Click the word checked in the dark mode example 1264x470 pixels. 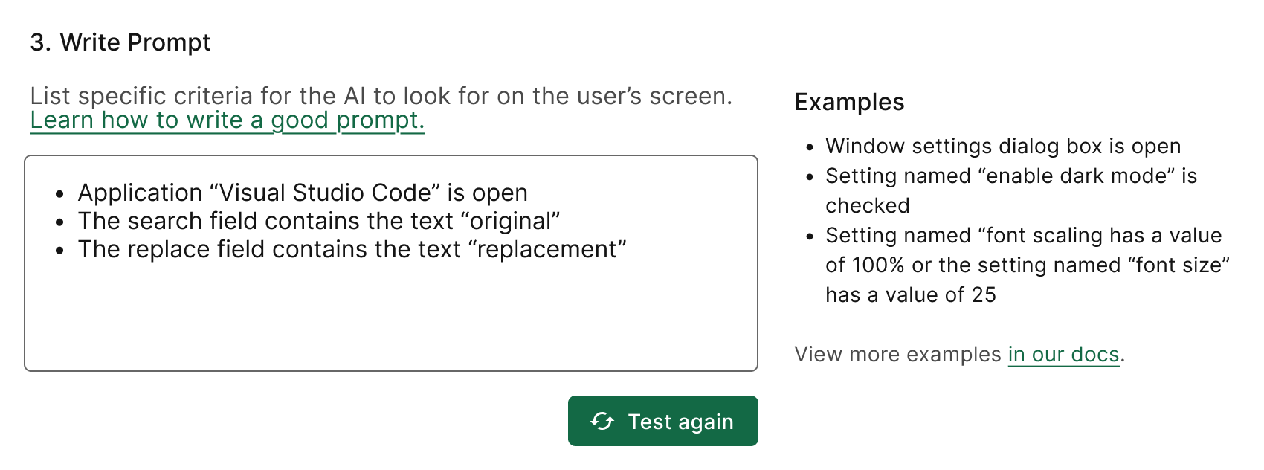(x=868, y=205)
